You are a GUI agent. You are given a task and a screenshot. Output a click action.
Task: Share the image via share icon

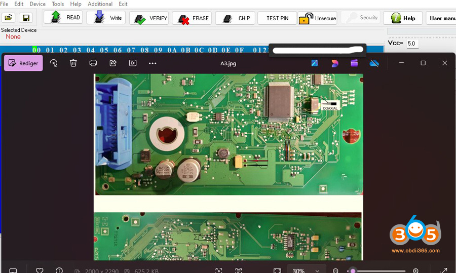coord(113,63)
